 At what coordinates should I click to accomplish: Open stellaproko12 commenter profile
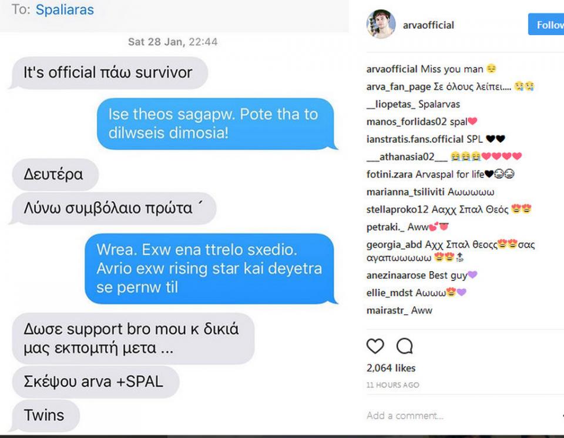coord(398,209)
